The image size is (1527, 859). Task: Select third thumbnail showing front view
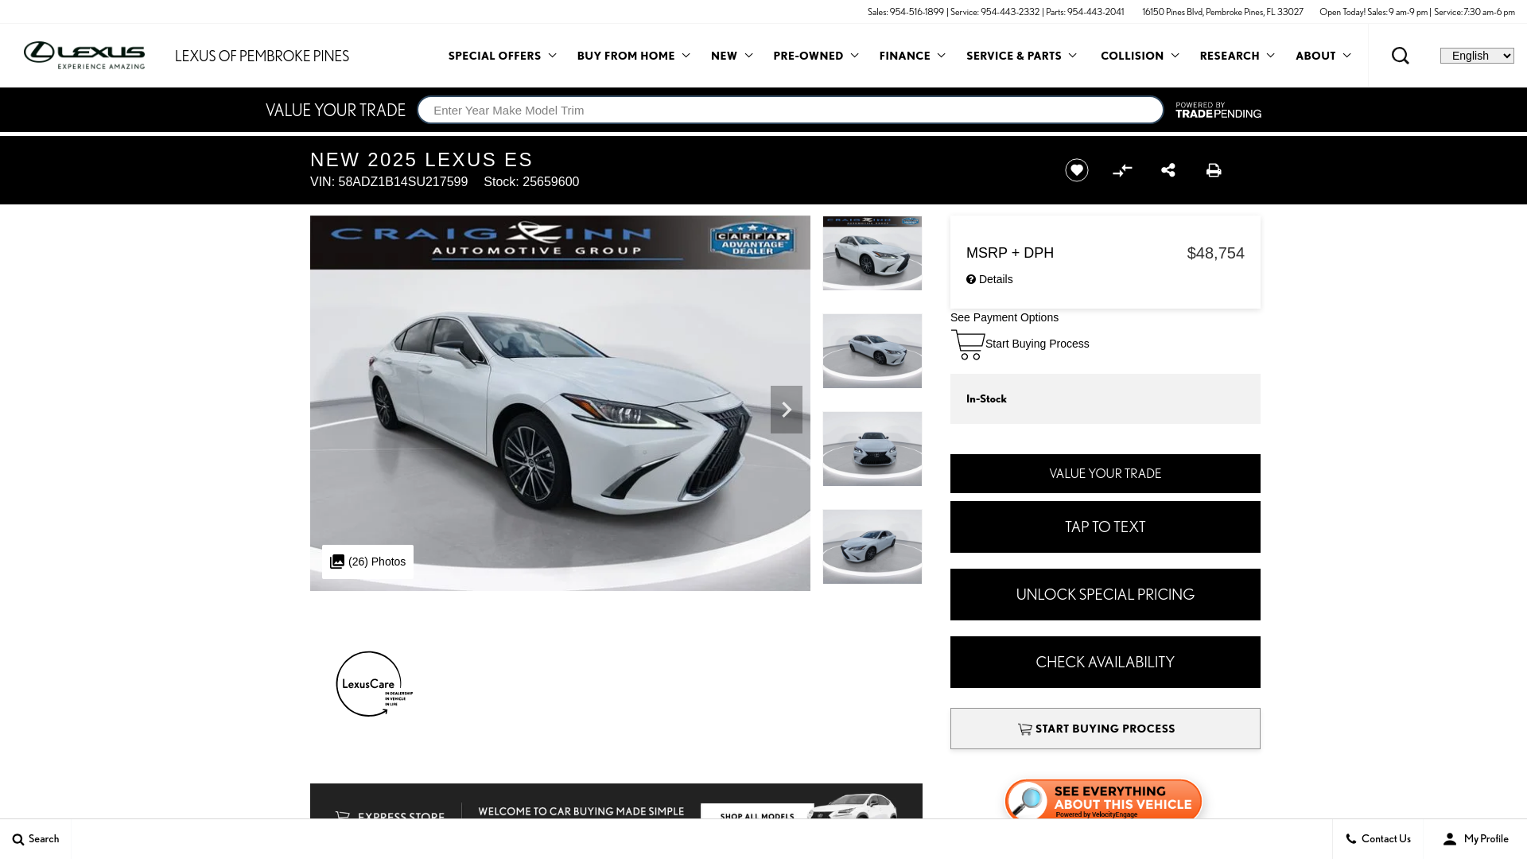coord(872,449)
